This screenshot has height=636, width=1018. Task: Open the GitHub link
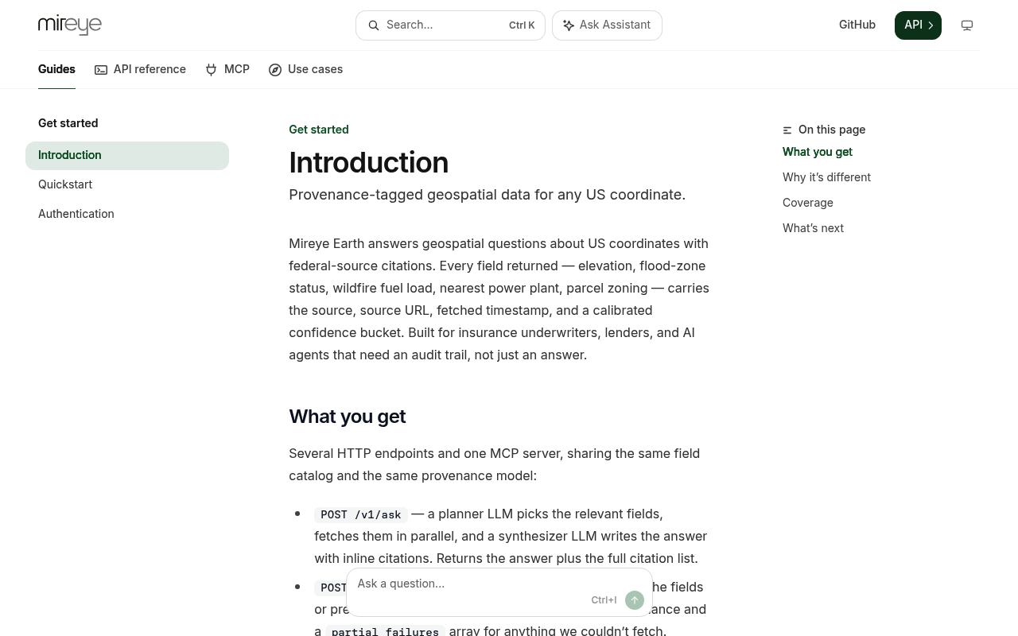pyautogui.click(x=857, y=25)
